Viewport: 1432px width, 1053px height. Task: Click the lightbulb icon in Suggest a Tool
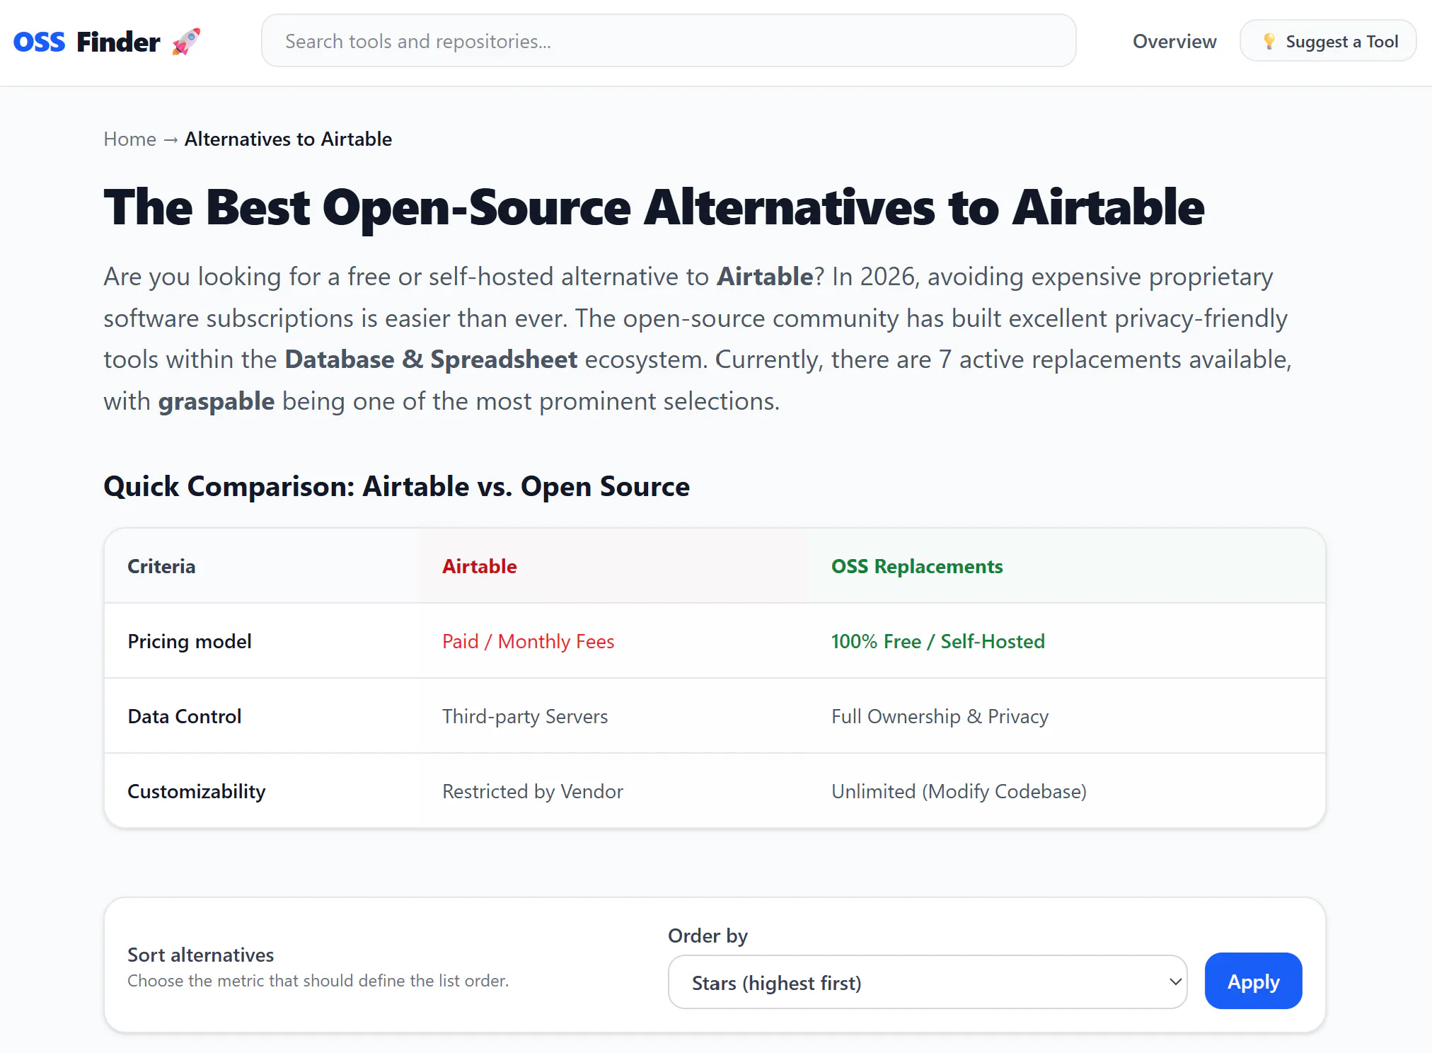point(1269,41)
